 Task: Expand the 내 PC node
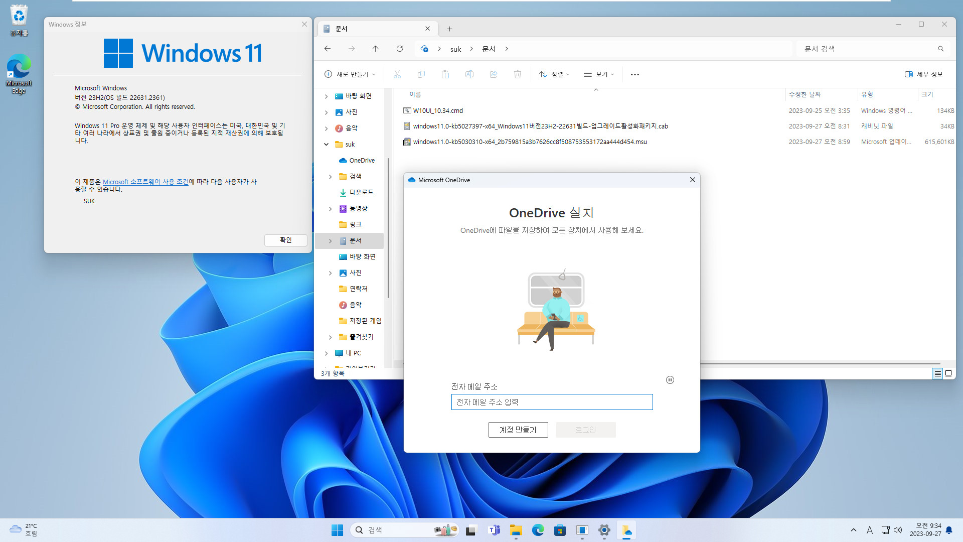[x=326, y=353]
